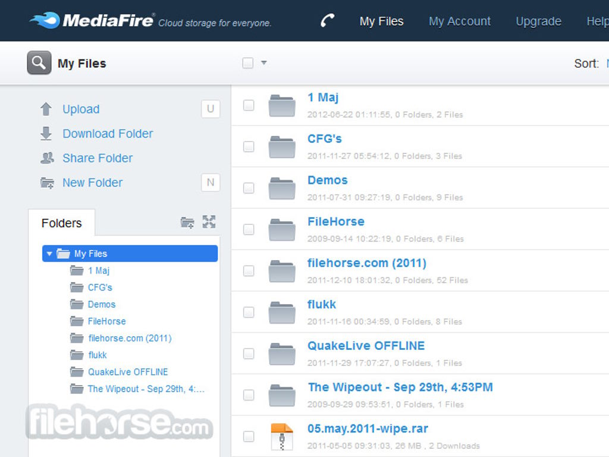609x457 pixels.
Task: Click the CFG's folder icon in file list
Action: pos(281,146)
